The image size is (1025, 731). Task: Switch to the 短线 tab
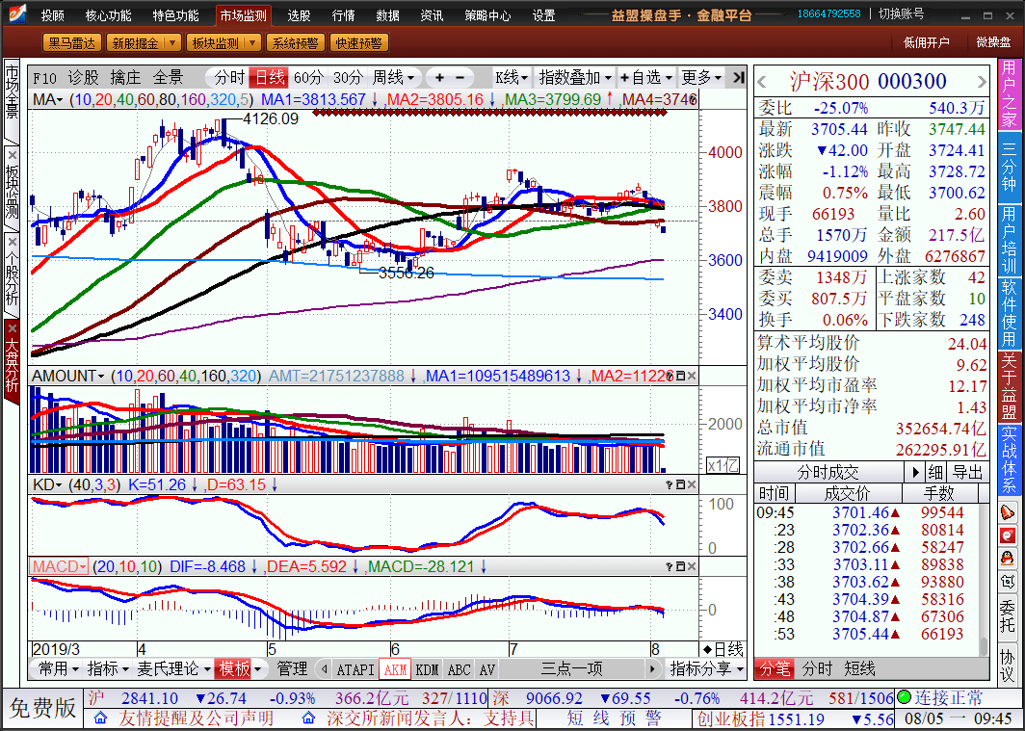pyautogui.click(x=859, y=669)
